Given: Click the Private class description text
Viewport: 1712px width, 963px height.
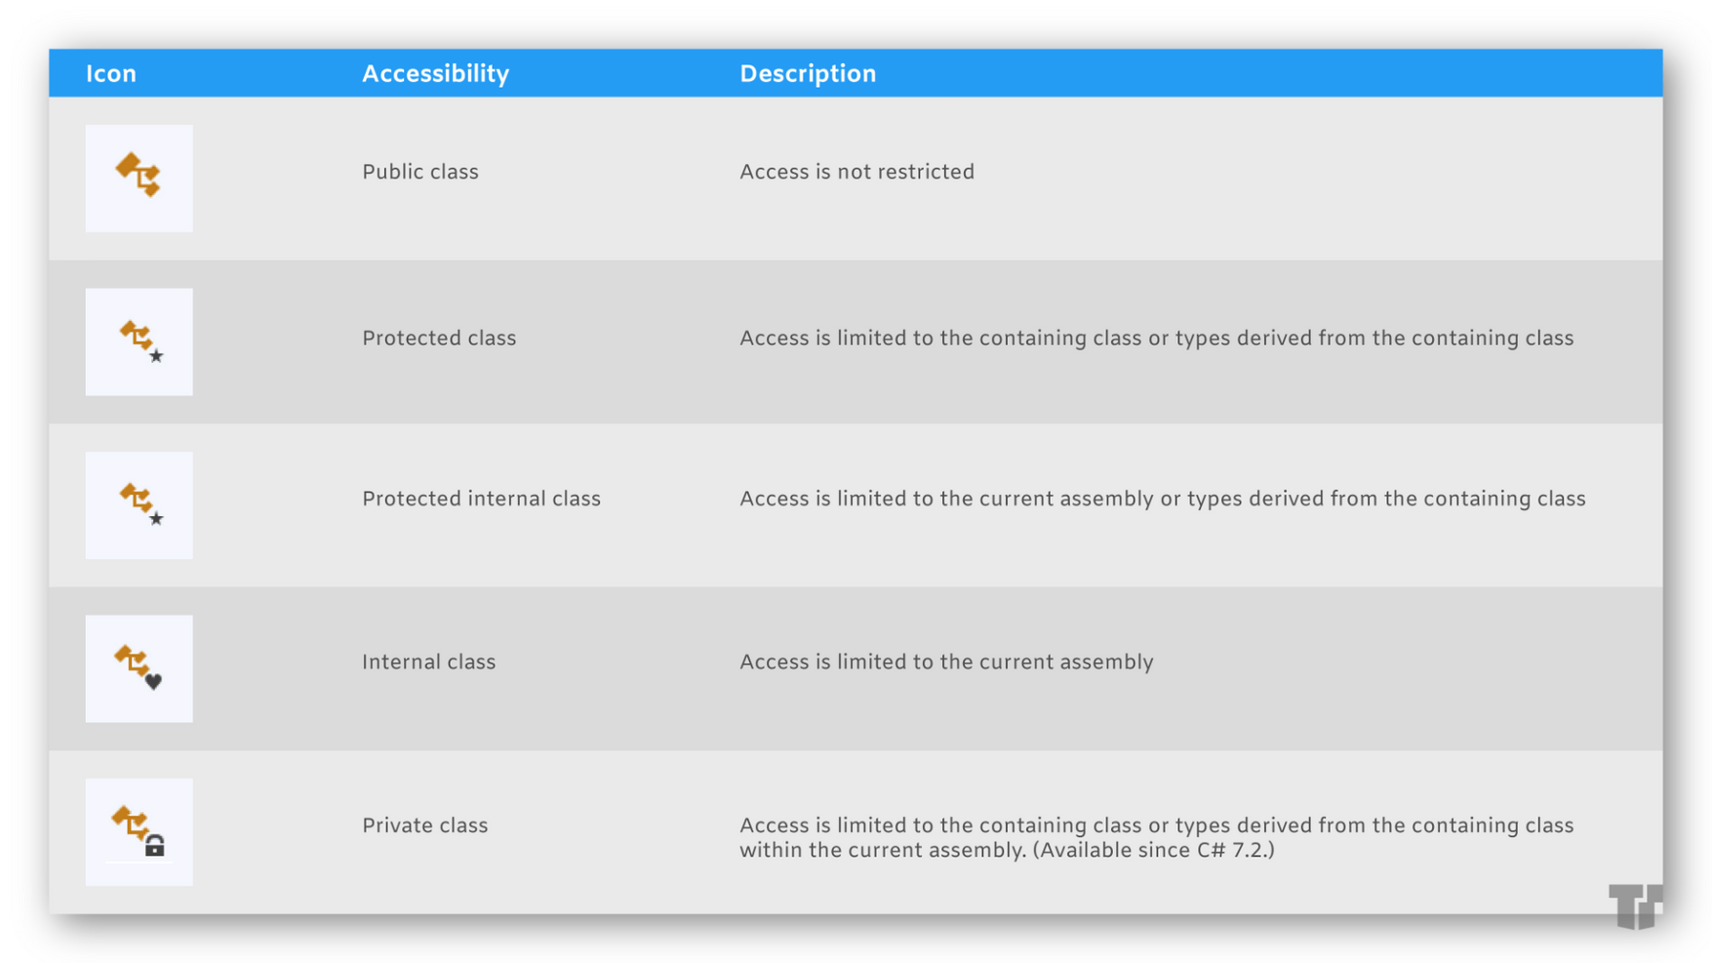Looking at the screenshot, I should point(1157,837).
